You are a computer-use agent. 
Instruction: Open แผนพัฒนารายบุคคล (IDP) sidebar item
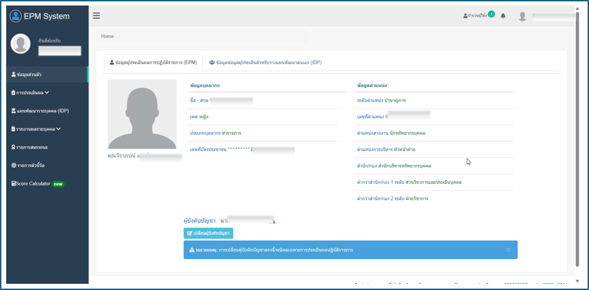[x=47, y=111]
